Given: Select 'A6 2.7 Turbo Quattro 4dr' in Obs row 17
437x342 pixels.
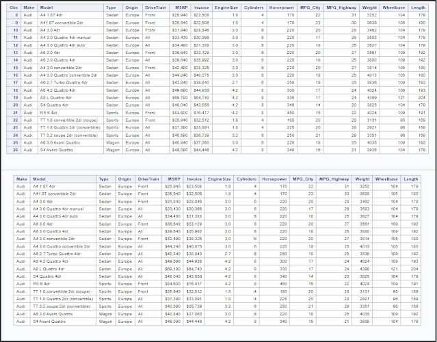Looking at the screenshot, I should 64,83.
